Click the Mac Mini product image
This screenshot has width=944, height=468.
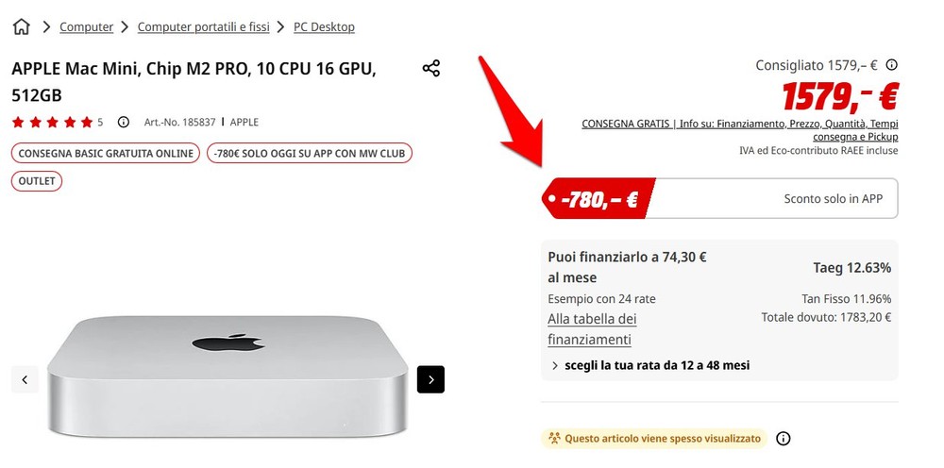coord(228,377)
